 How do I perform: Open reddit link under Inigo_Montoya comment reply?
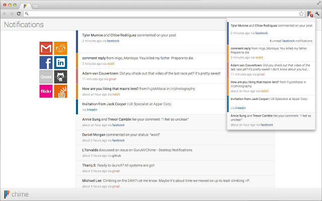[111, 64]
